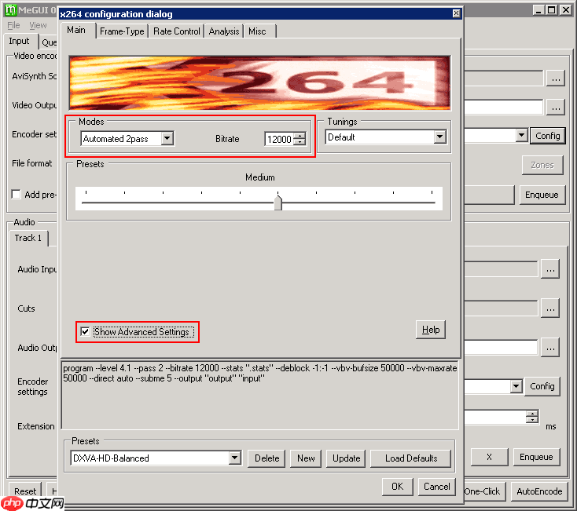Switch to the Frame-Type tab
The height and width of the screenshot is (511, 577).
coord(122,31)
